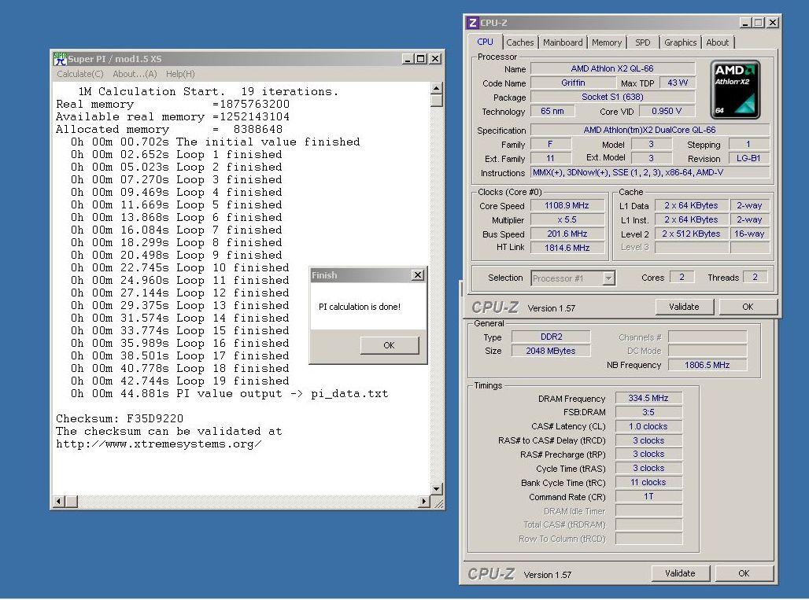The height and width of the screenshot is (600, 809).
Task: Click OK in the Finish dialog
Action: click(389, 345)
